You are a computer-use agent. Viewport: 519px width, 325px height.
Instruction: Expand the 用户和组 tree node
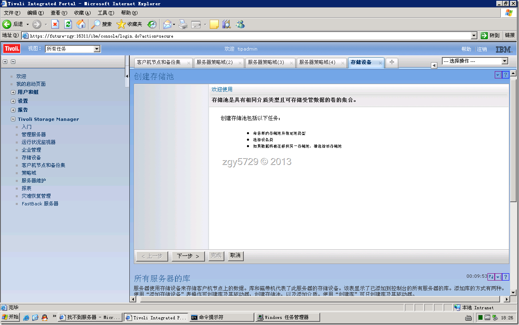(x=13, y=92)
